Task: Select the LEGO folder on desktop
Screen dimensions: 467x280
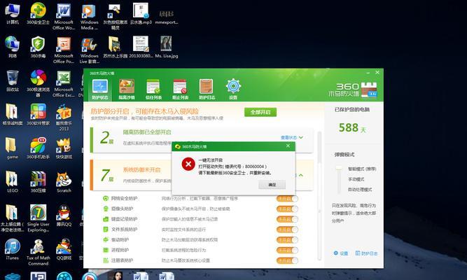Action: 12,182
